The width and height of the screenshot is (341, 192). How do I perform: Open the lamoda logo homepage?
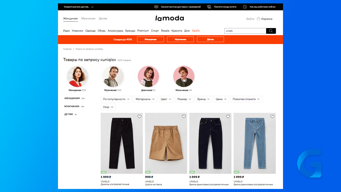click(170, 18)
